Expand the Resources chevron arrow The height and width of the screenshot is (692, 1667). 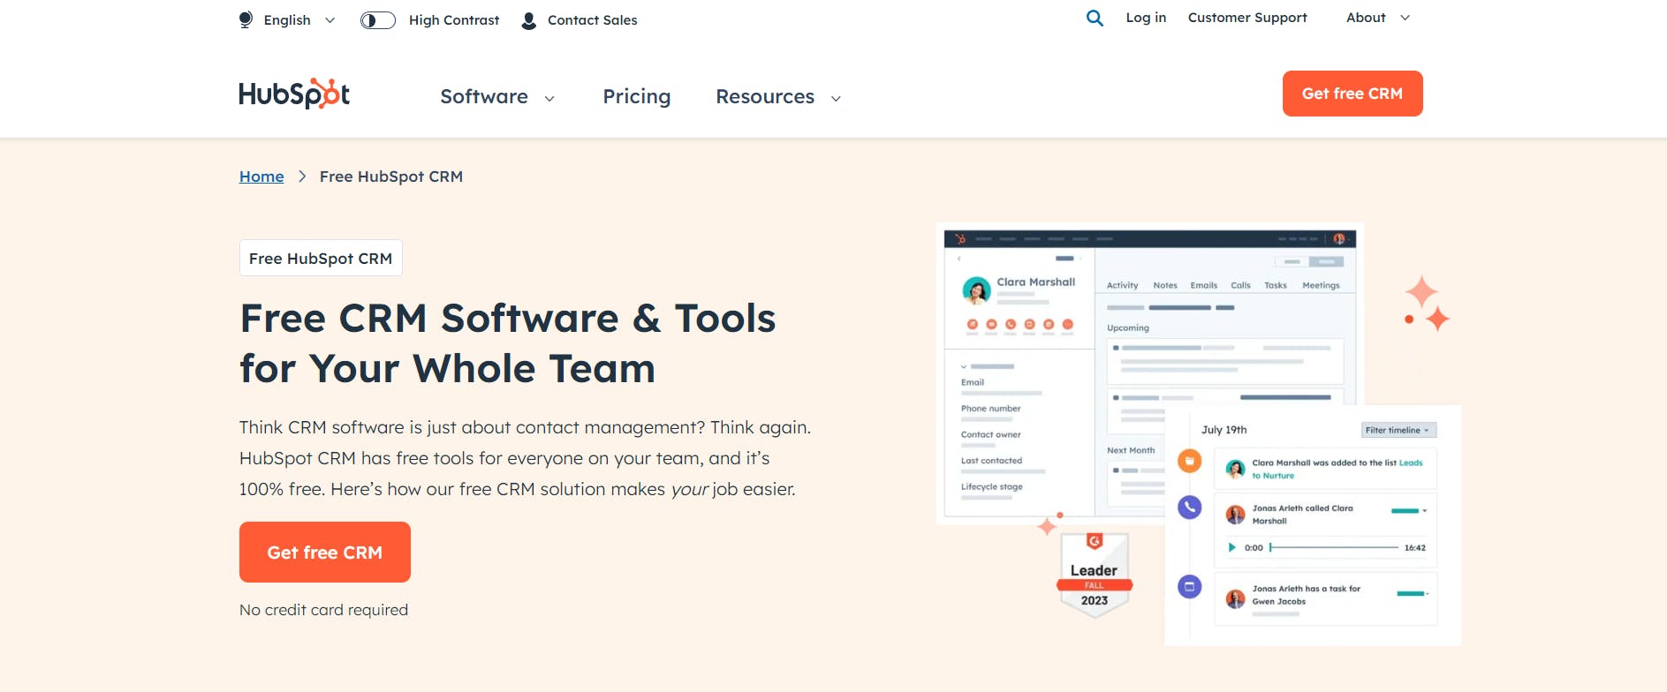tap(836, 99)
